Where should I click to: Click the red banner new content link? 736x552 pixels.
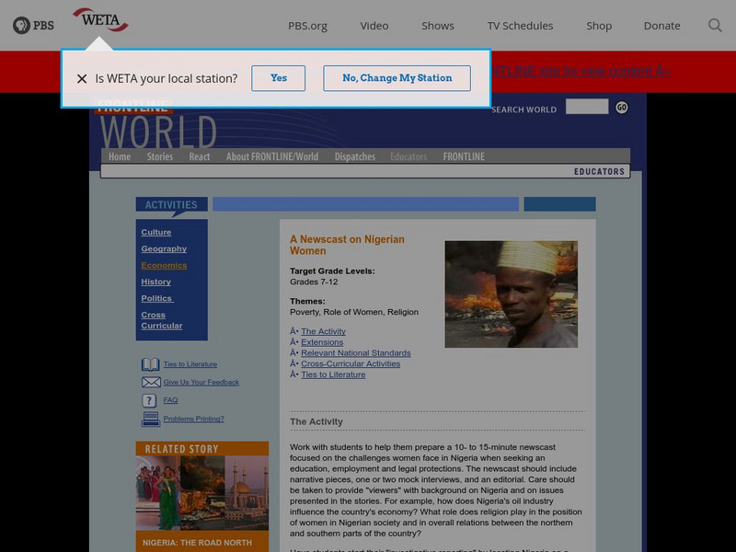click(x=581, y=72)
